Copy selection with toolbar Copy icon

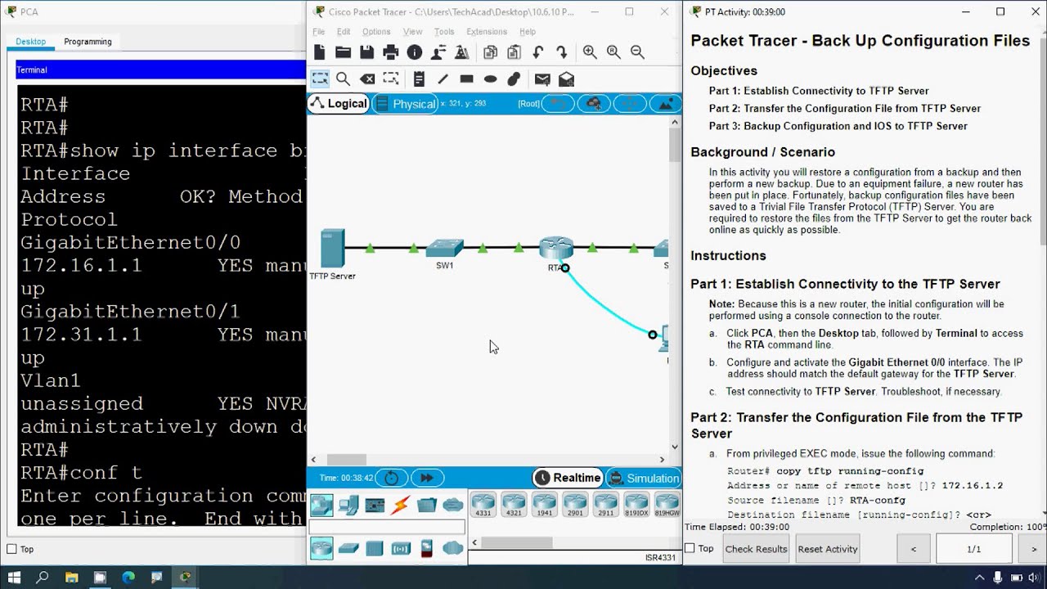click(x=490, y=52)
